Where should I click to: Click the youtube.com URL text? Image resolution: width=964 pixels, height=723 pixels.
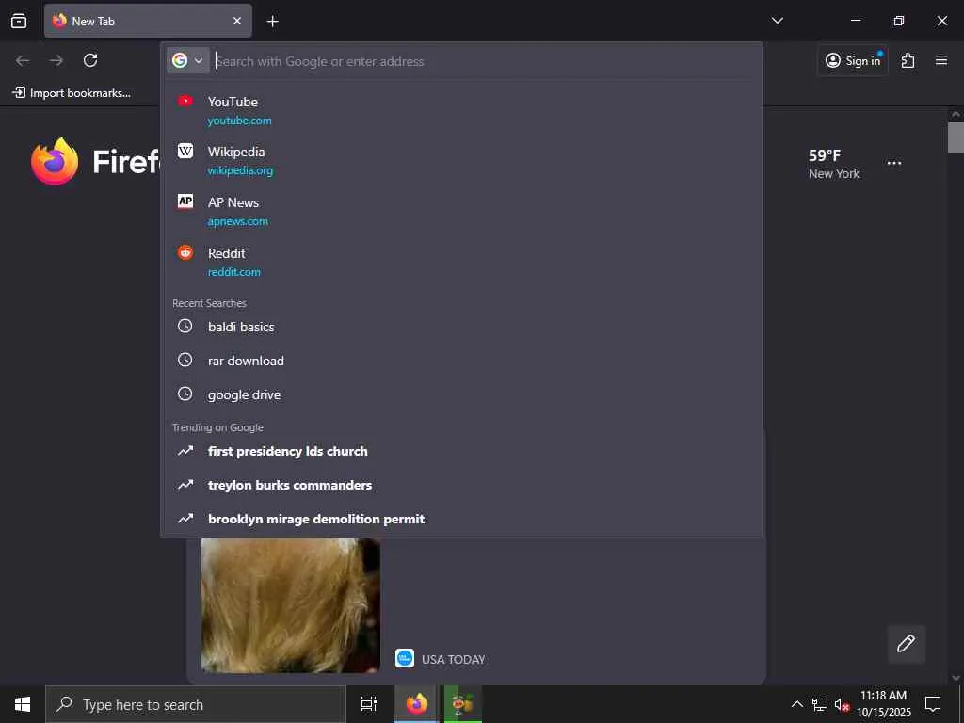tap(239, 120)
